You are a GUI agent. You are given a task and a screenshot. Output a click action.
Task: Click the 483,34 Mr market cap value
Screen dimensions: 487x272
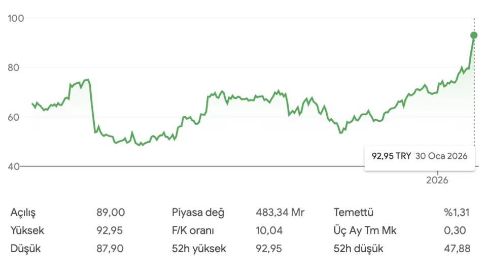(x=280, y=212)
